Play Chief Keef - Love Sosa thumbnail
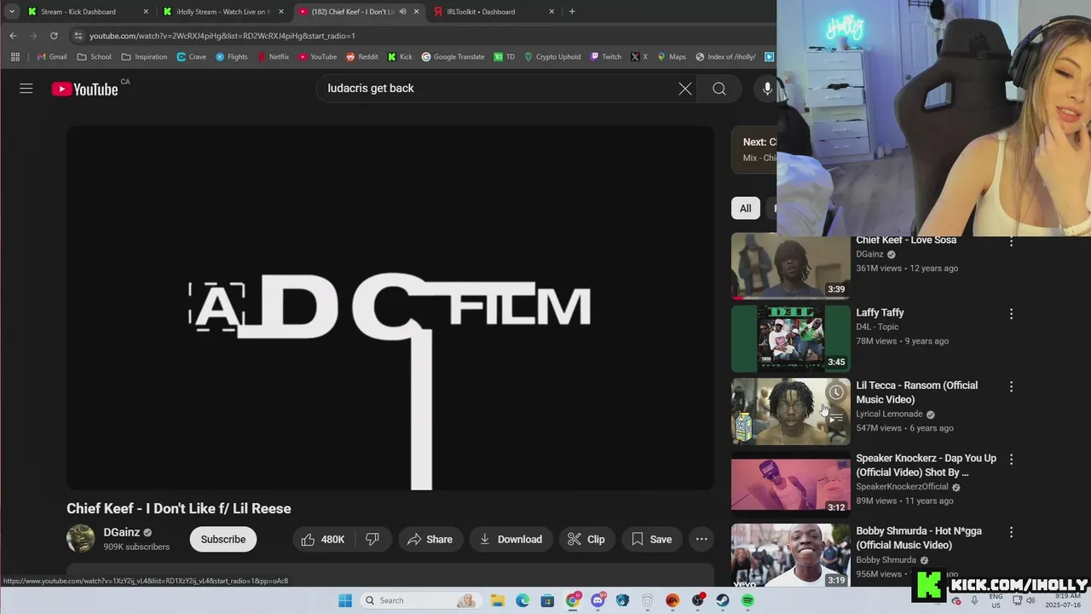Image resolution: width=1091 pixels, height=614 pixels. (791, 266)
